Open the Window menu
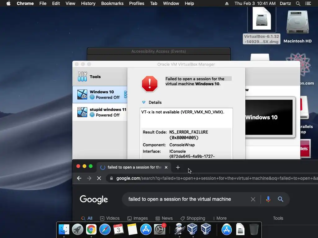The width and height of the screenshot is (318, 238). tap(171, 3)
